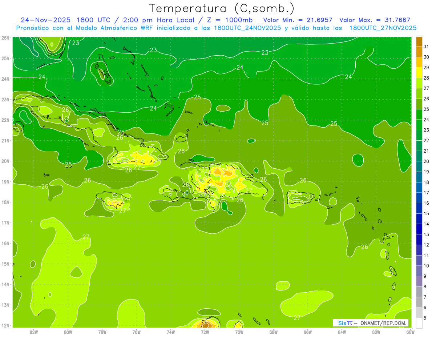
Task: Click the '2:00 pm Hora Local' text
Action: [158, 20]
